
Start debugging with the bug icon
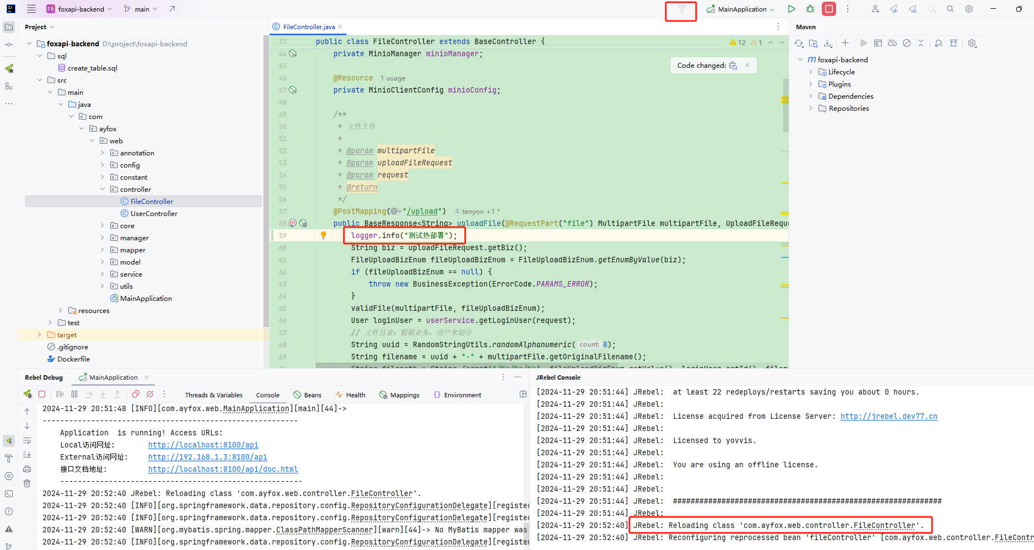coord(810,9)
